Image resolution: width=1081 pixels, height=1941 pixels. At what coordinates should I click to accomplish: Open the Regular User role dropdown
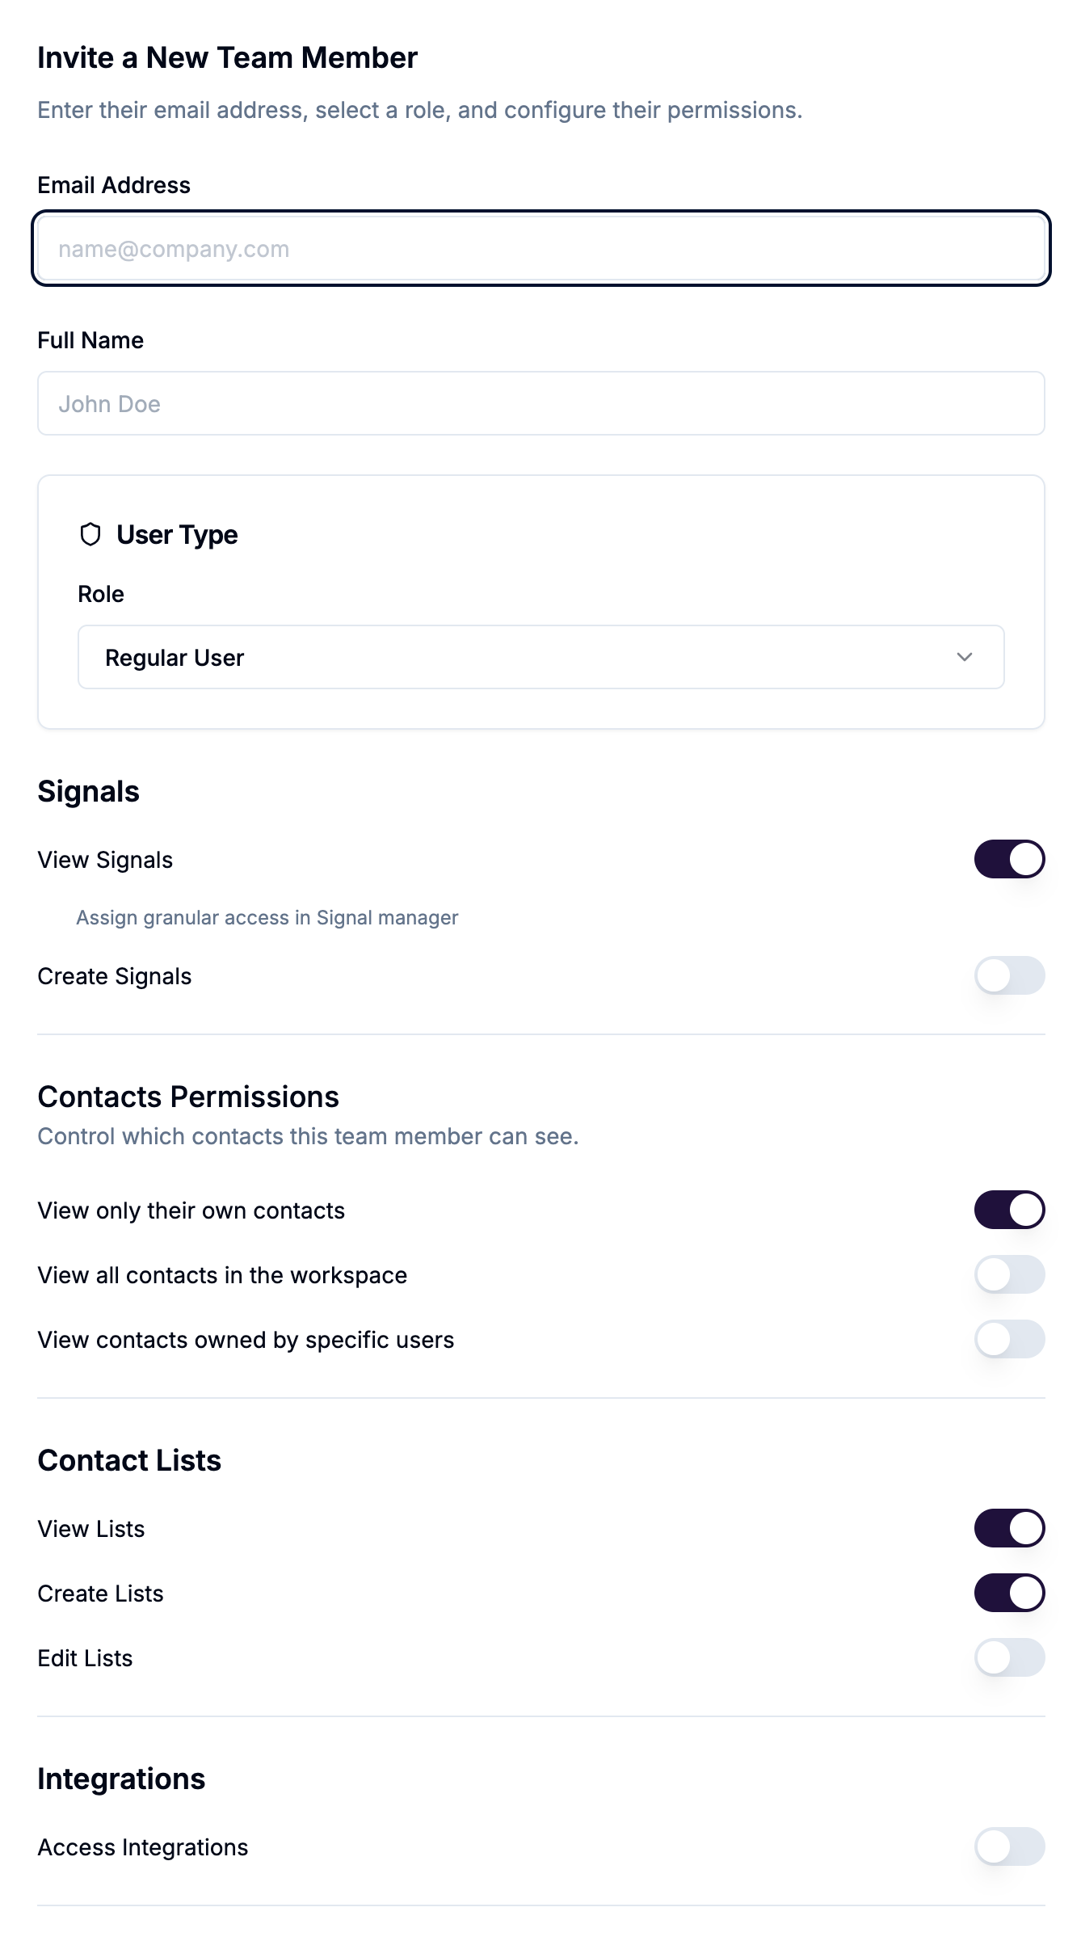coord(540,657)
